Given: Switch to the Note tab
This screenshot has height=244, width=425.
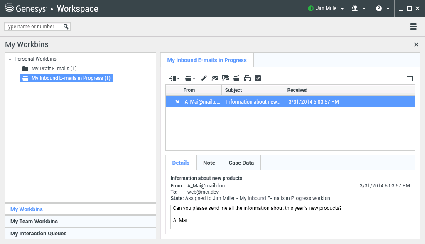Looking at the screenshot, I should tap(209, 163).
